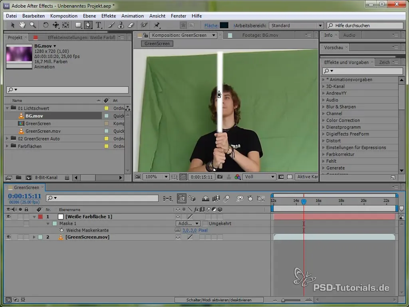The height and width of the screenshot is (307, 409).
Task: Toggle the transparency grid icon
Action: pyautogui.click(x=290, y=177)
